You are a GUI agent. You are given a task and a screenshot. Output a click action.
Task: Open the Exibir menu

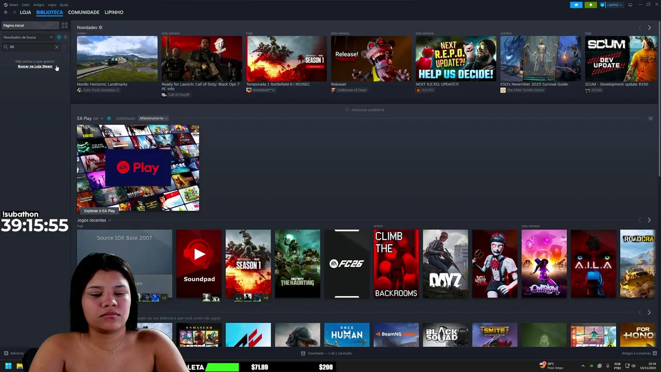(25, 5)
